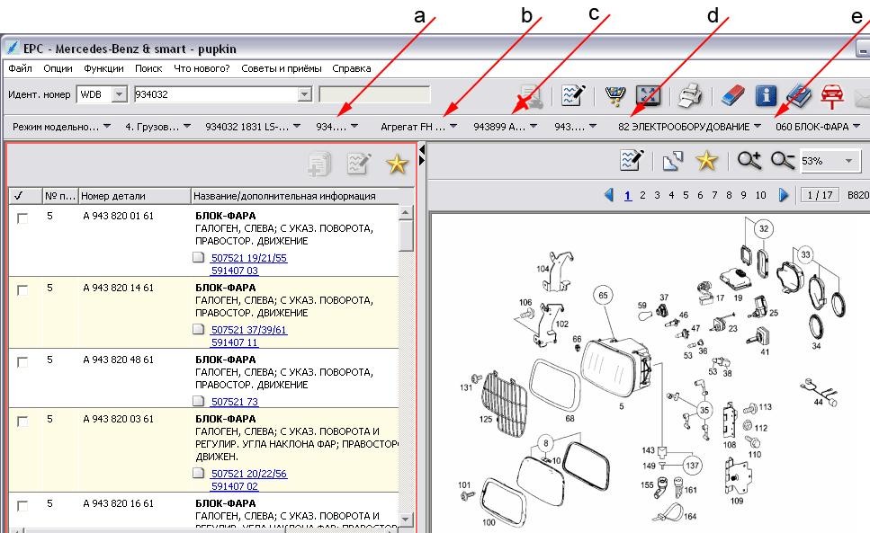Open the 53% zoom level combo box
Image resolution: width=870 pixels, height=533 pixels.
point(829,161)
